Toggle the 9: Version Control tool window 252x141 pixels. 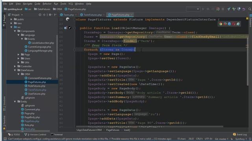tap(35, 135)
